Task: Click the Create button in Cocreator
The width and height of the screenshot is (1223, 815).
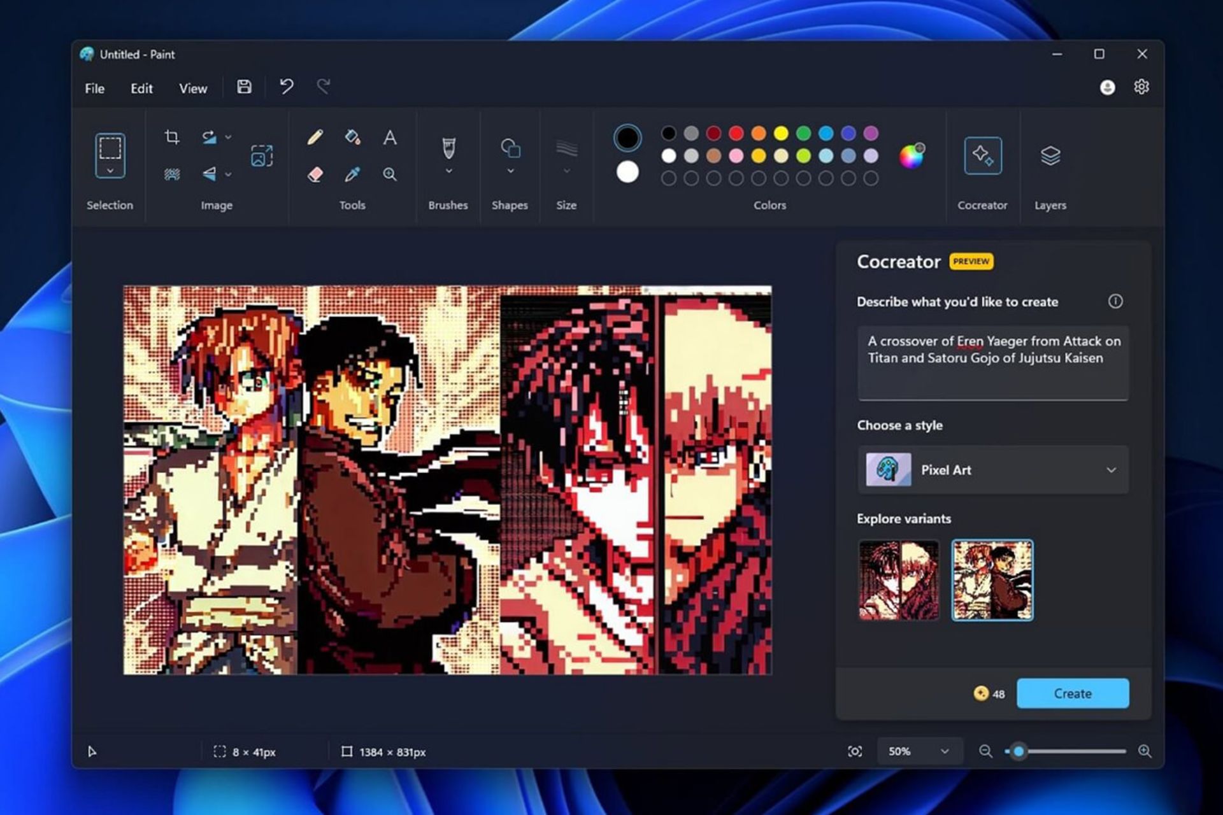Action: [1073, 693]
